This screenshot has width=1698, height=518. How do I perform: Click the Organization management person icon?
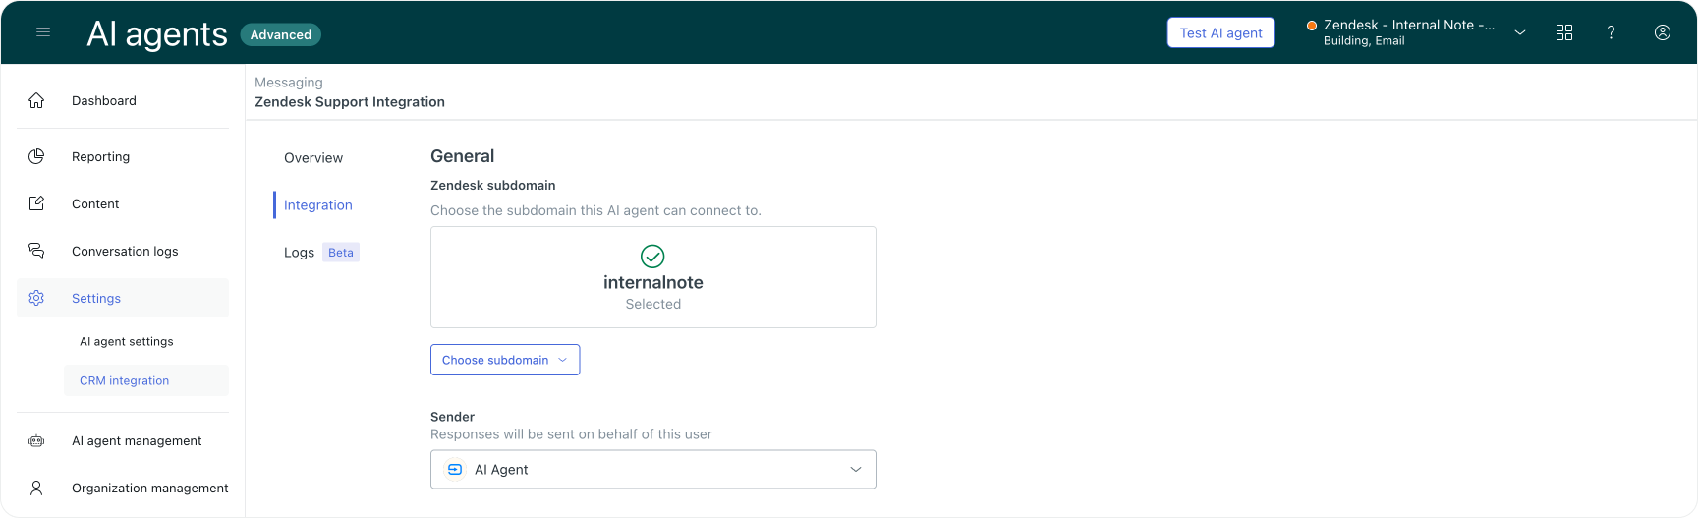(x=36, y=488)
